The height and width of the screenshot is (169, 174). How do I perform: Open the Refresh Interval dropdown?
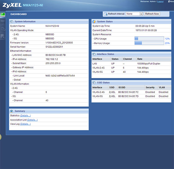point(134,14)
